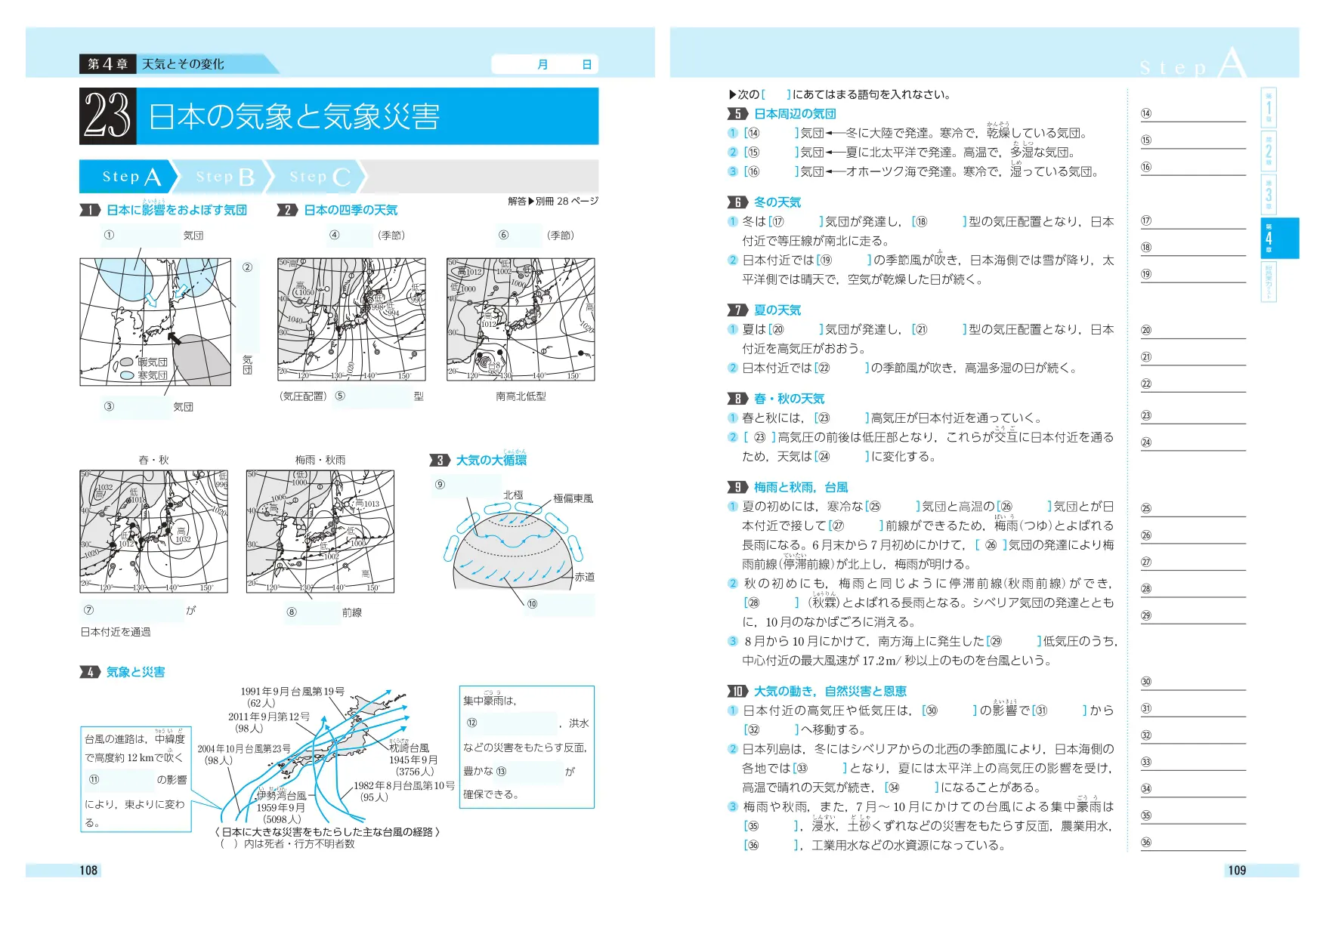Click answer line ⑳ in right column

tap(1192, 331)
